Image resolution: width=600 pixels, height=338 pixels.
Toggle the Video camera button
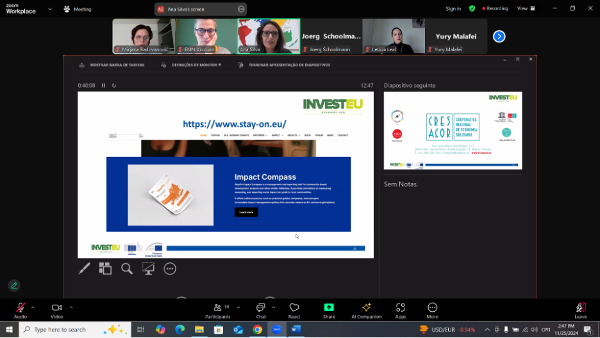coord(57,309)
